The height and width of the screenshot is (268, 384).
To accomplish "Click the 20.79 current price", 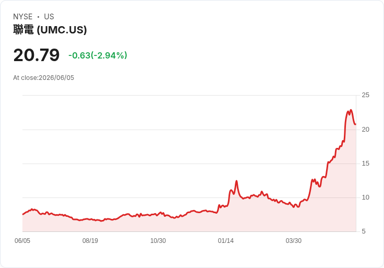I will point(37,55).
